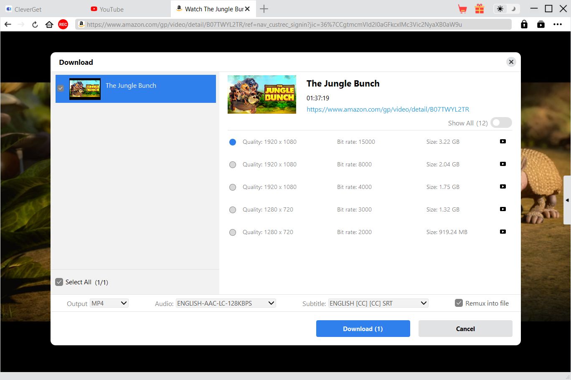Open the Audio track dropdown
571x380 pixels.
coord(226,303)
